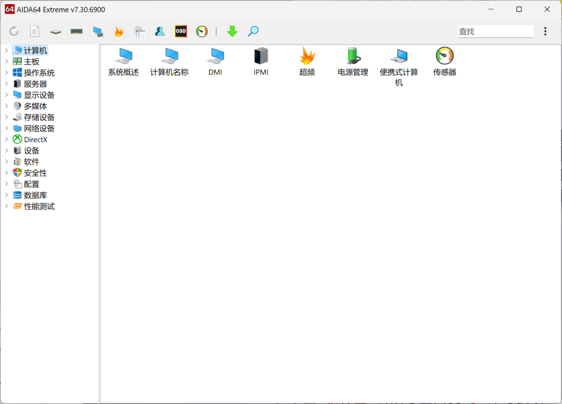Image resolution: width=562 pixels, height=404 pixels.
Task: Click the magnifier search toolbar icon
Action: pyautogui.click(x=253, y=32)
